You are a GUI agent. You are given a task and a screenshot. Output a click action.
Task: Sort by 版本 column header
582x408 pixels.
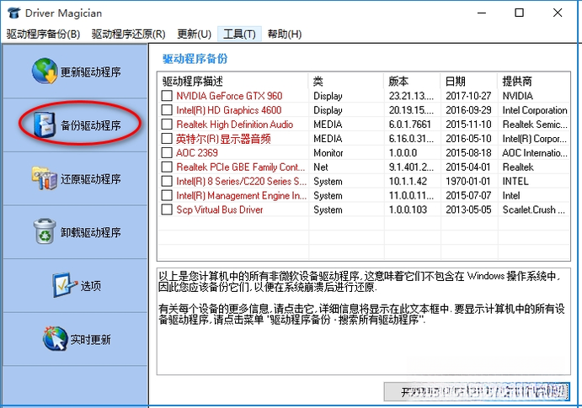click(x=413, y=81)
